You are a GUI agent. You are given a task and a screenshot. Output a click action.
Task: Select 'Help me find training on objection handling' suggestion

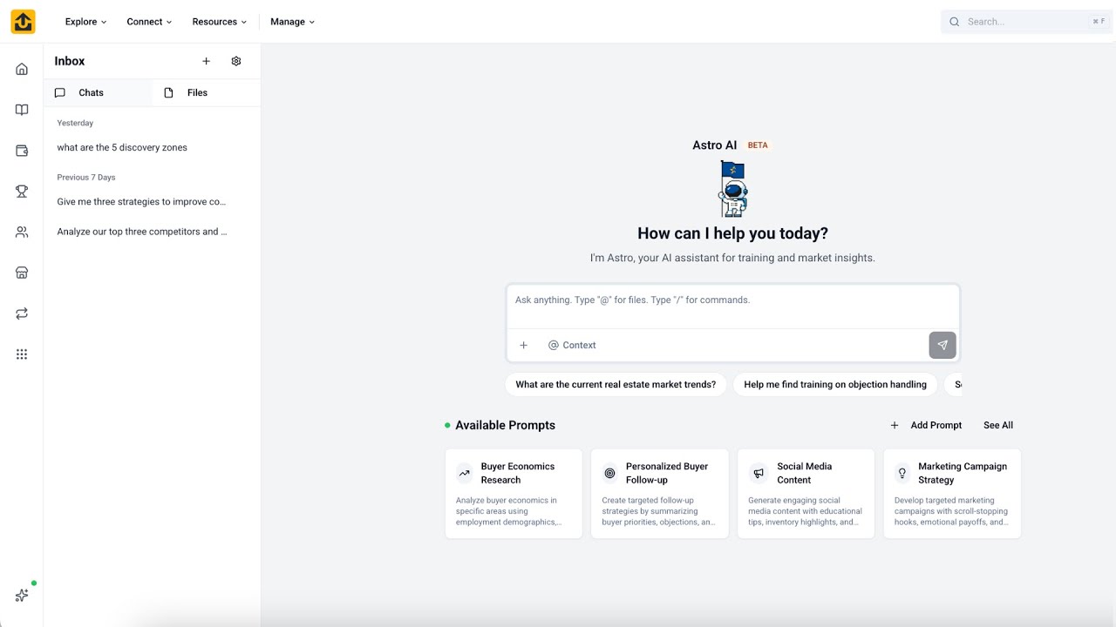tap(835, 384)
